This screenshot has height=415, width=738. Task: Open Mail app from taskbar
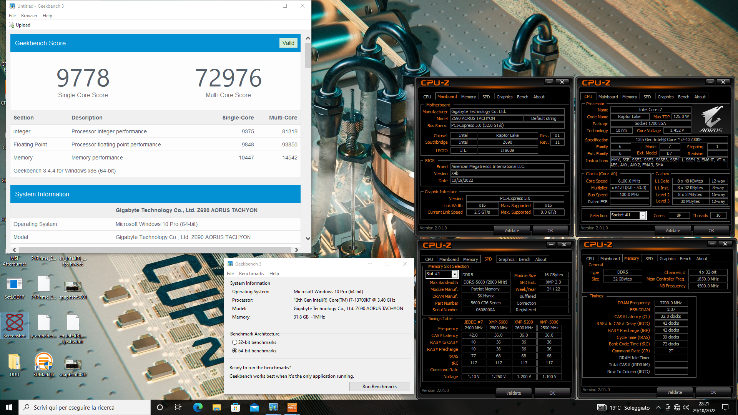point(254,407)
